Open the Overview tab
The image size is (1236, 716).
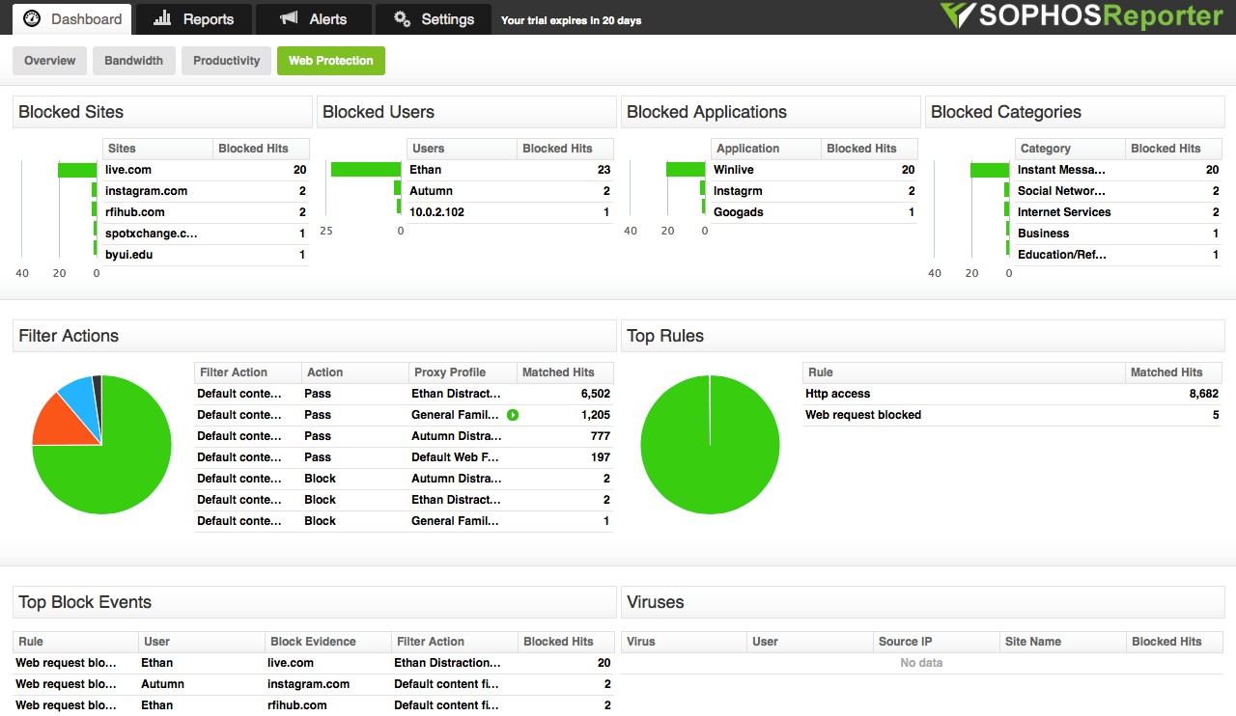click(x=49, y=61)
